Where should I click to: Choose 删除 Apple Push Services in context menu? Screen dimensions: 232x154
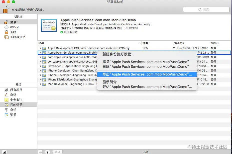click(x=147, y=67)
